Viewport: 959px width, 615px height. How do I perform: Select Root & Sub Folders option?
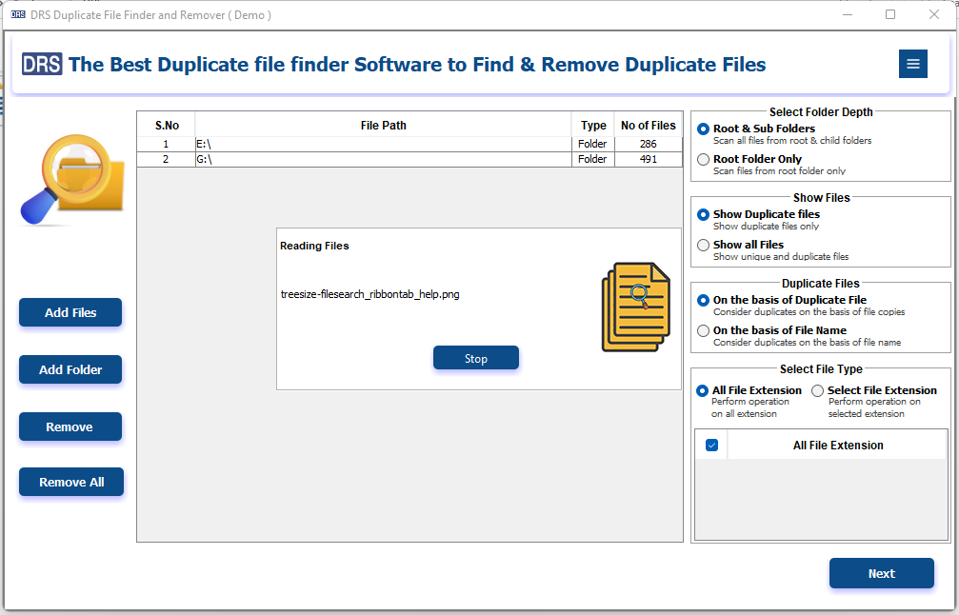tap(704, 129)
